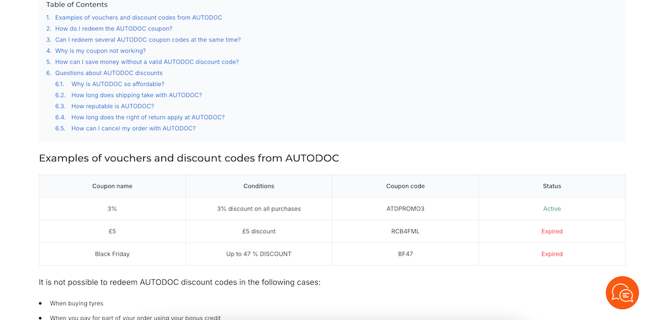Open 'Why is my coupon not working?' link
Screen dimensions: 664x320
(101, 51)
